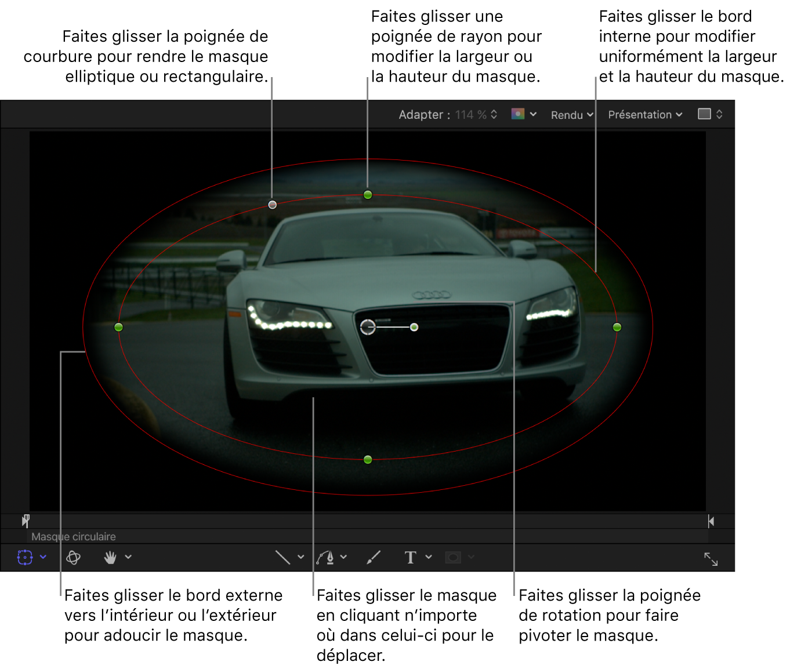Choose the 3D transform orbit tool
The height and width of the screenshot is (669, 790).
73,557
